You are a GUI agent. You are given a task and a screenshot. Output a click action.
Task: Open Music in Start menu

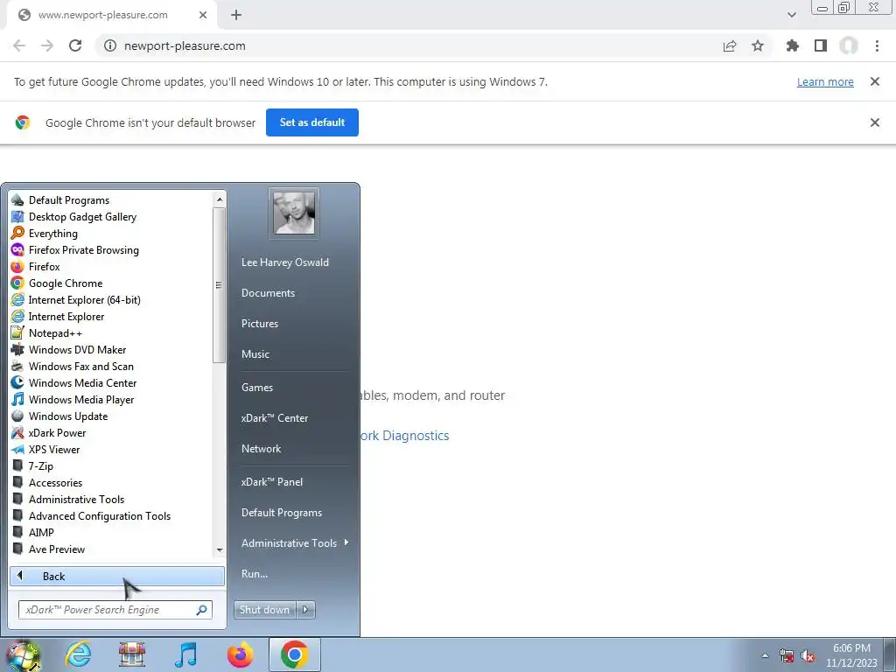tap(255, 354)
